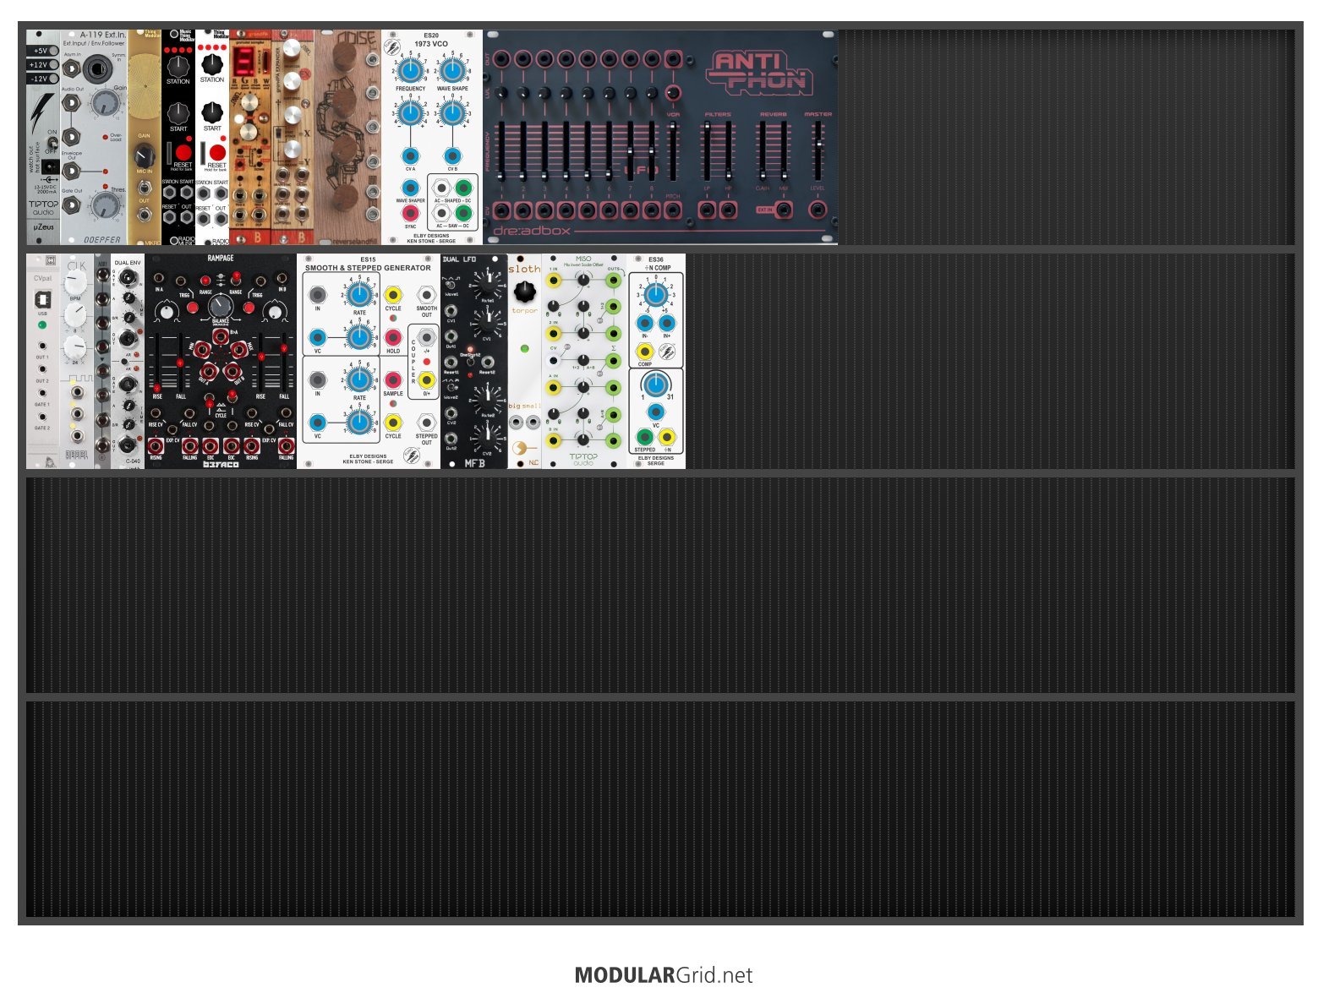Click the Antiphon LP filter slider

707,150
